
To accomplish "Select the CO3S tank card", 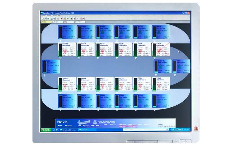I will 123,84.
